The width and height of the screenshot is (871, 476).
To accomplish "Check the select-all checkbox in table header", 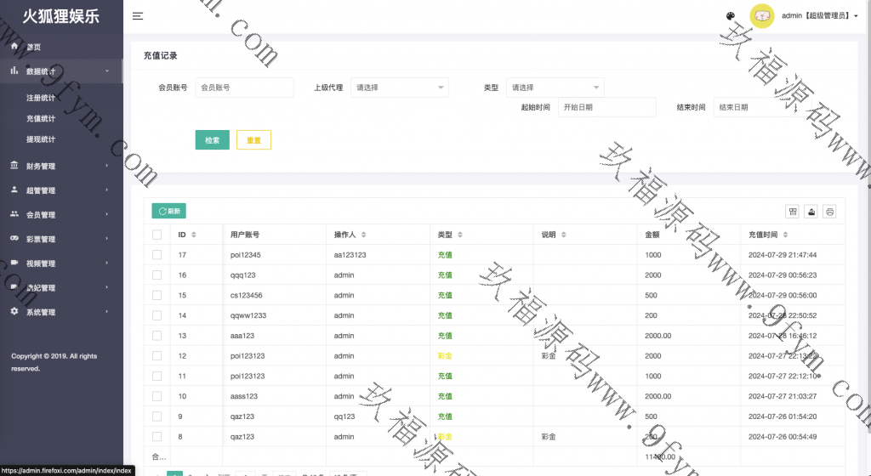I will 157,235.
